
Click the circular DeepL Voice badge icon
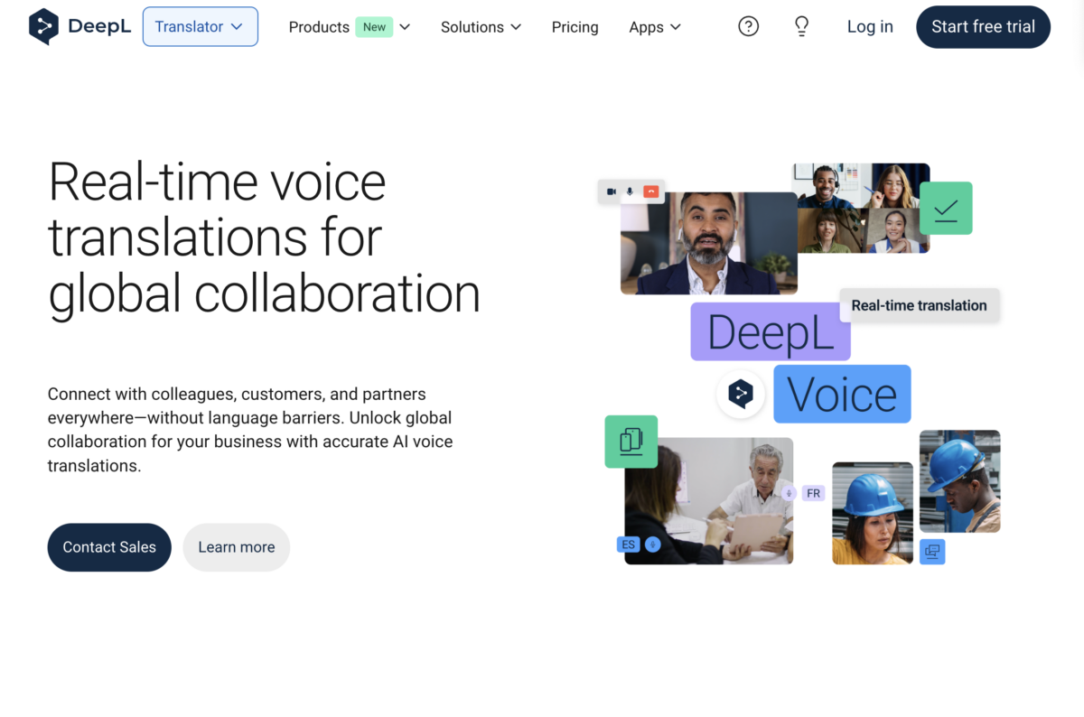point(741,394)
